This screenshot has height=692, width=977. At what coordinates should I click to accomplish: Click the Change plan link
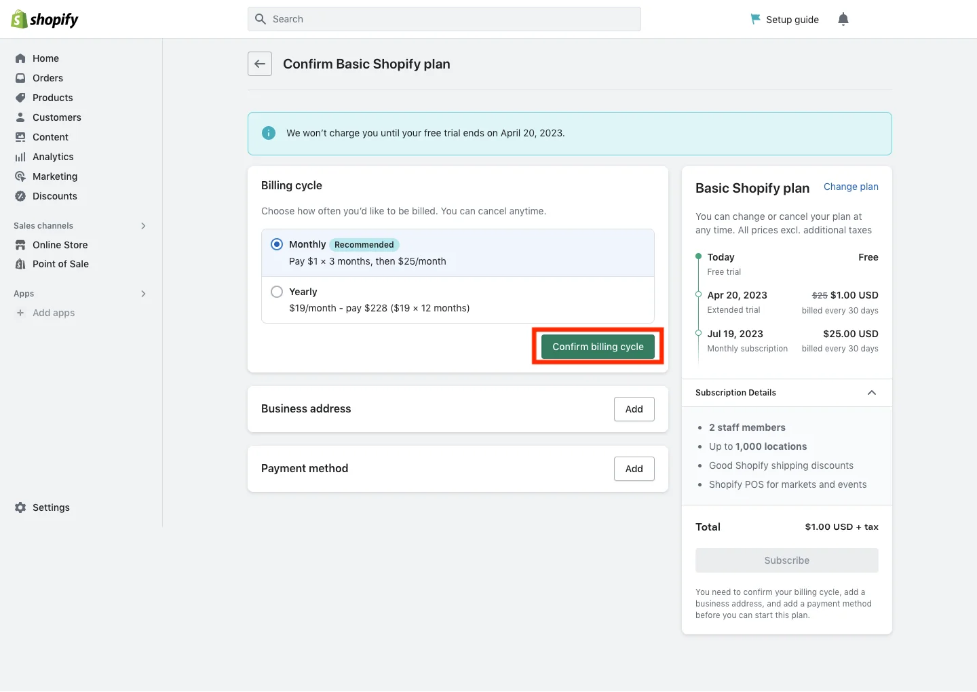[850, 187]
